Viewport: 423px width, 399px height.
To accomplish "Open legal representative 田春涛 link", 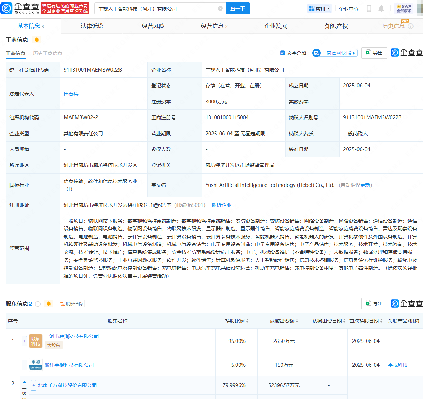I will coord(71,94).
